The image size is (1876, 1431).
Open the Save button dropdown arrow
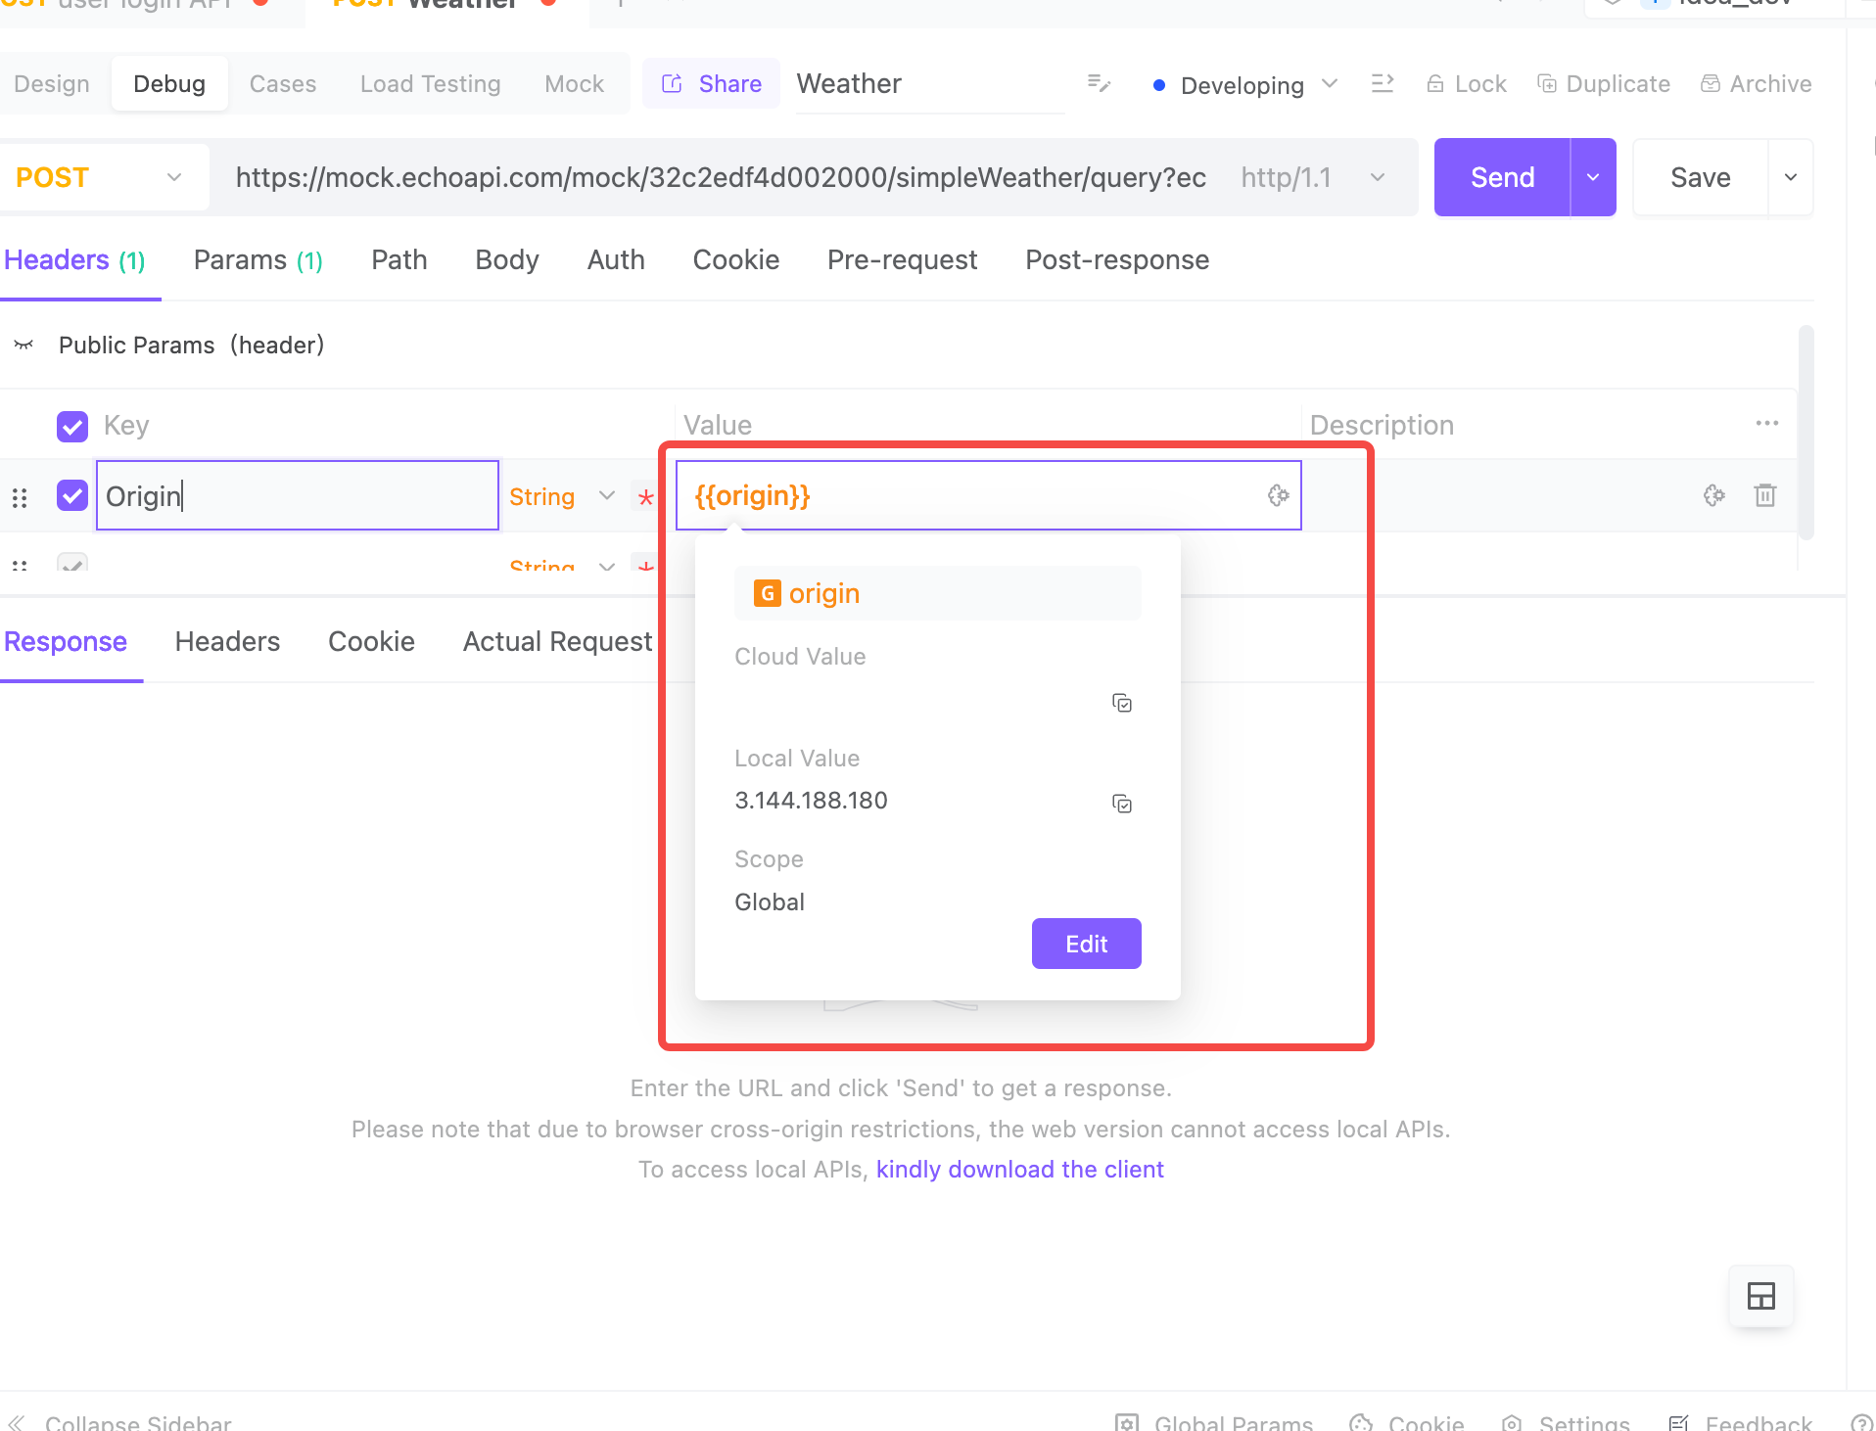(1791, 177)
